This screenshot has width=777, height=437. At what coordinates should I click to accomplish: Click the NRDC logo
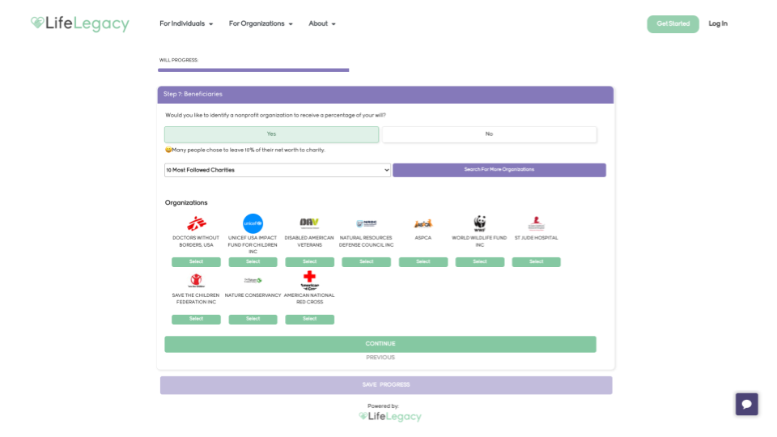click(x=366, y=223)
